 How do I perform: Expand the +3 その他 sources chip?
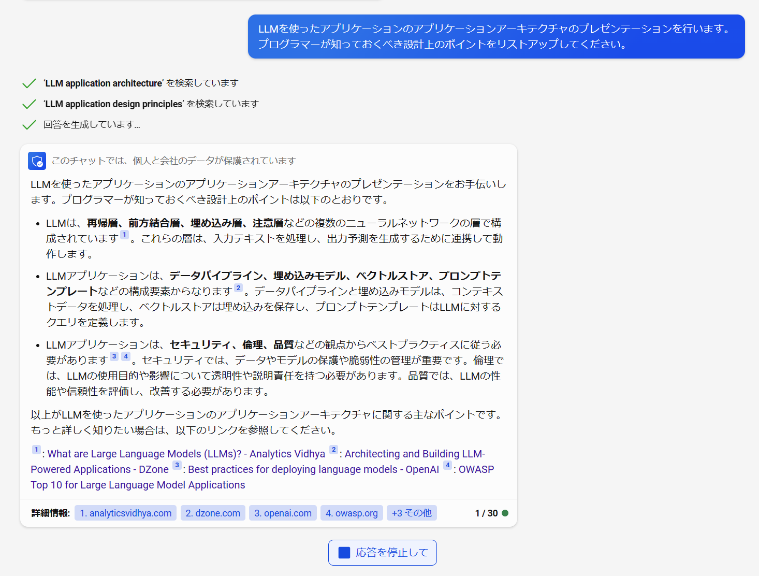412,513
